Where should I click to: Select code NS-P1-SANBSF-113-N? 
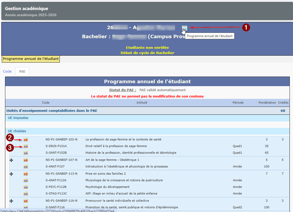coord(62,173)
